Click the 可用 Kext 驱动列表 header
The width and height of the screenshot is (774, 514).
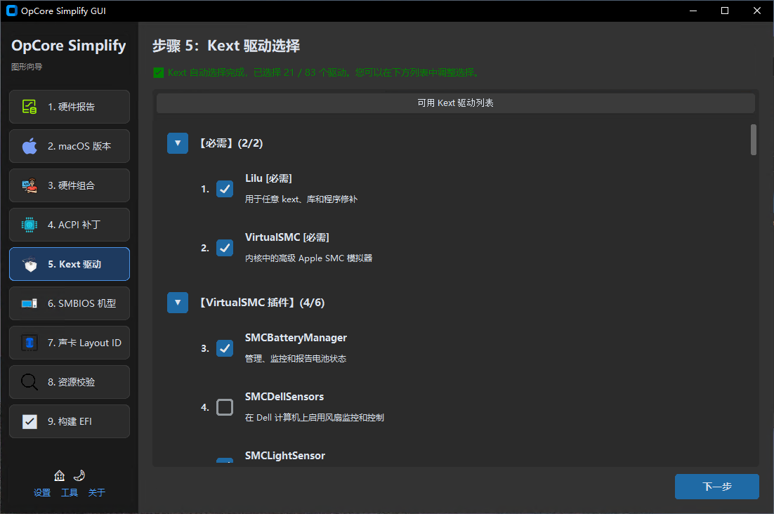456,103
